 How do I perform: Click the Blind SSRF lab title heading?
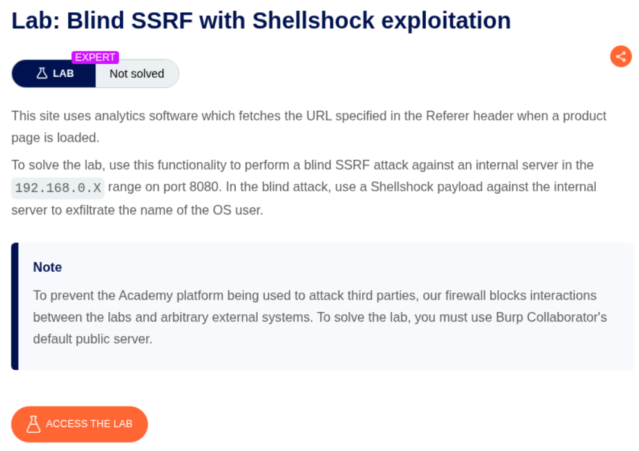(x=261, y=21)
